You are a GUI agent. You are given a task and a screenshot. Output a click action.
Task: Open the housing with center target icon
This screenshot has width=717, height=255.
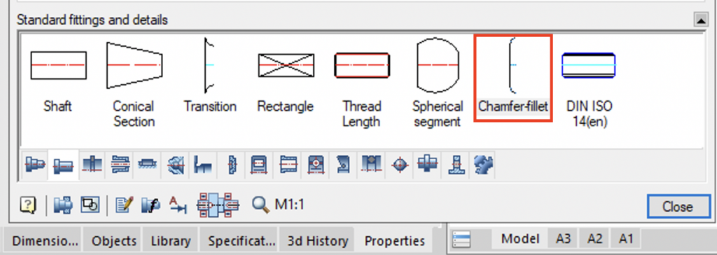[316, 164]
